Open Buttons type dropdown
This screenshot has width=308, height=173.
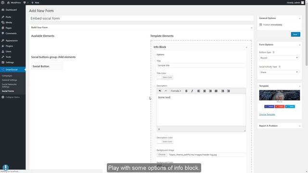tap(279, 58)
